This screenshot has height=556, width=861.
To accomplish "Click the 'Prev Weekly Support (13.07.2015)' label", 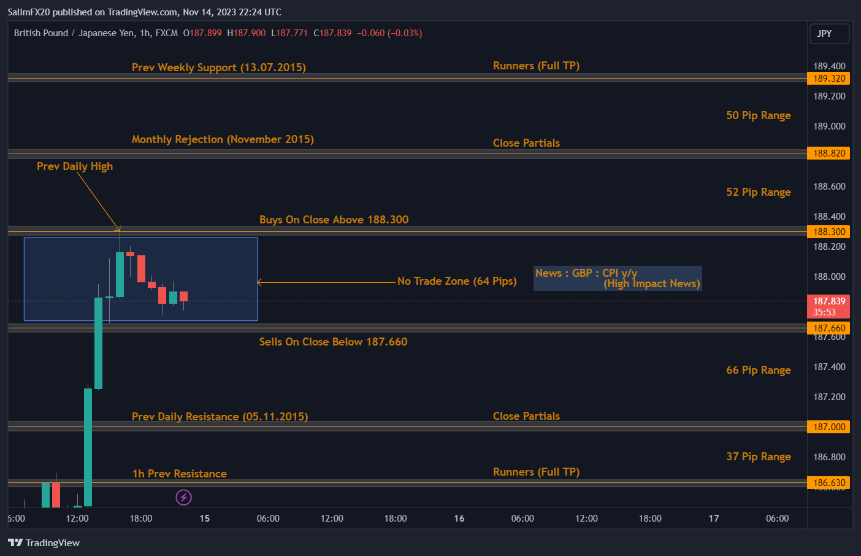I will click(x=219, y=68).
